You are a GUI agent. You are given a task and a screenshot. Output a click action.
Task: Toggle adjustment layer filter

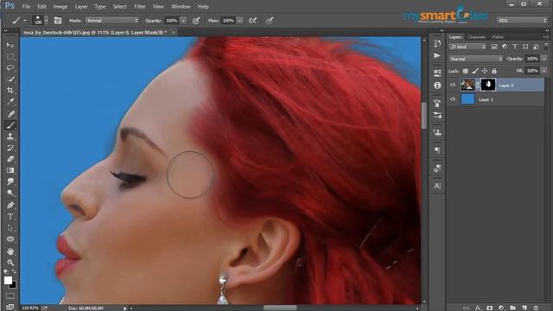pyautogui.click(x=505, y=47)
